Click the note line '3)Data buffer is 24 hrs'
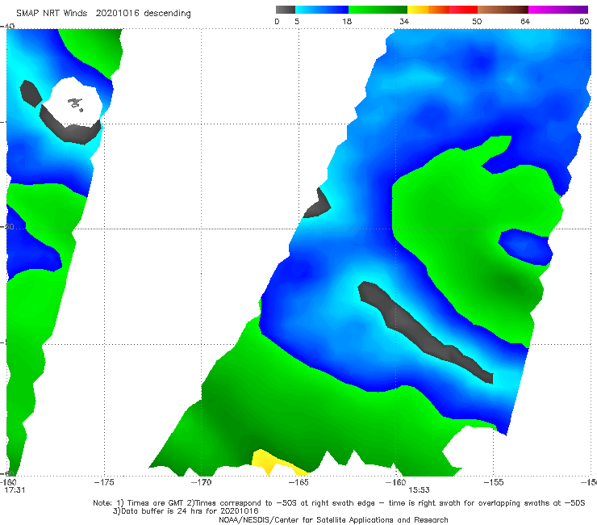 186,511
